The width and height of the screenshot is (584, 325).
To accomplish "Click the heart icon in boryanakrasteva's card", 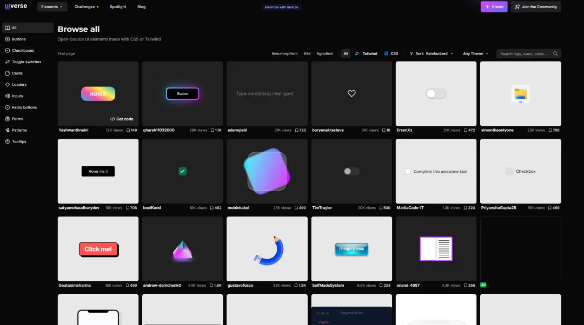I will point(351,93).
